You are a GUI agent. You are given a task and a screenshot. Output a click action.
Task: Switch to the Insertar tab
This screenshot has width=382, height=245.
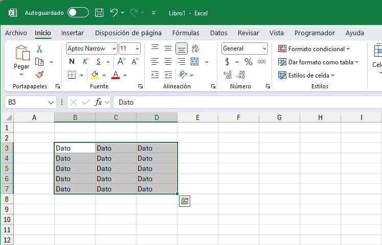point(72,33)
